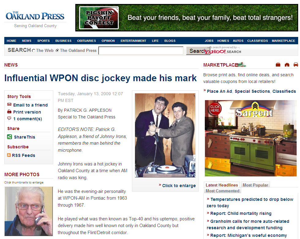Switch to the Most Commented tab
This screenshot has width=300, height=239.
point(223,191)
